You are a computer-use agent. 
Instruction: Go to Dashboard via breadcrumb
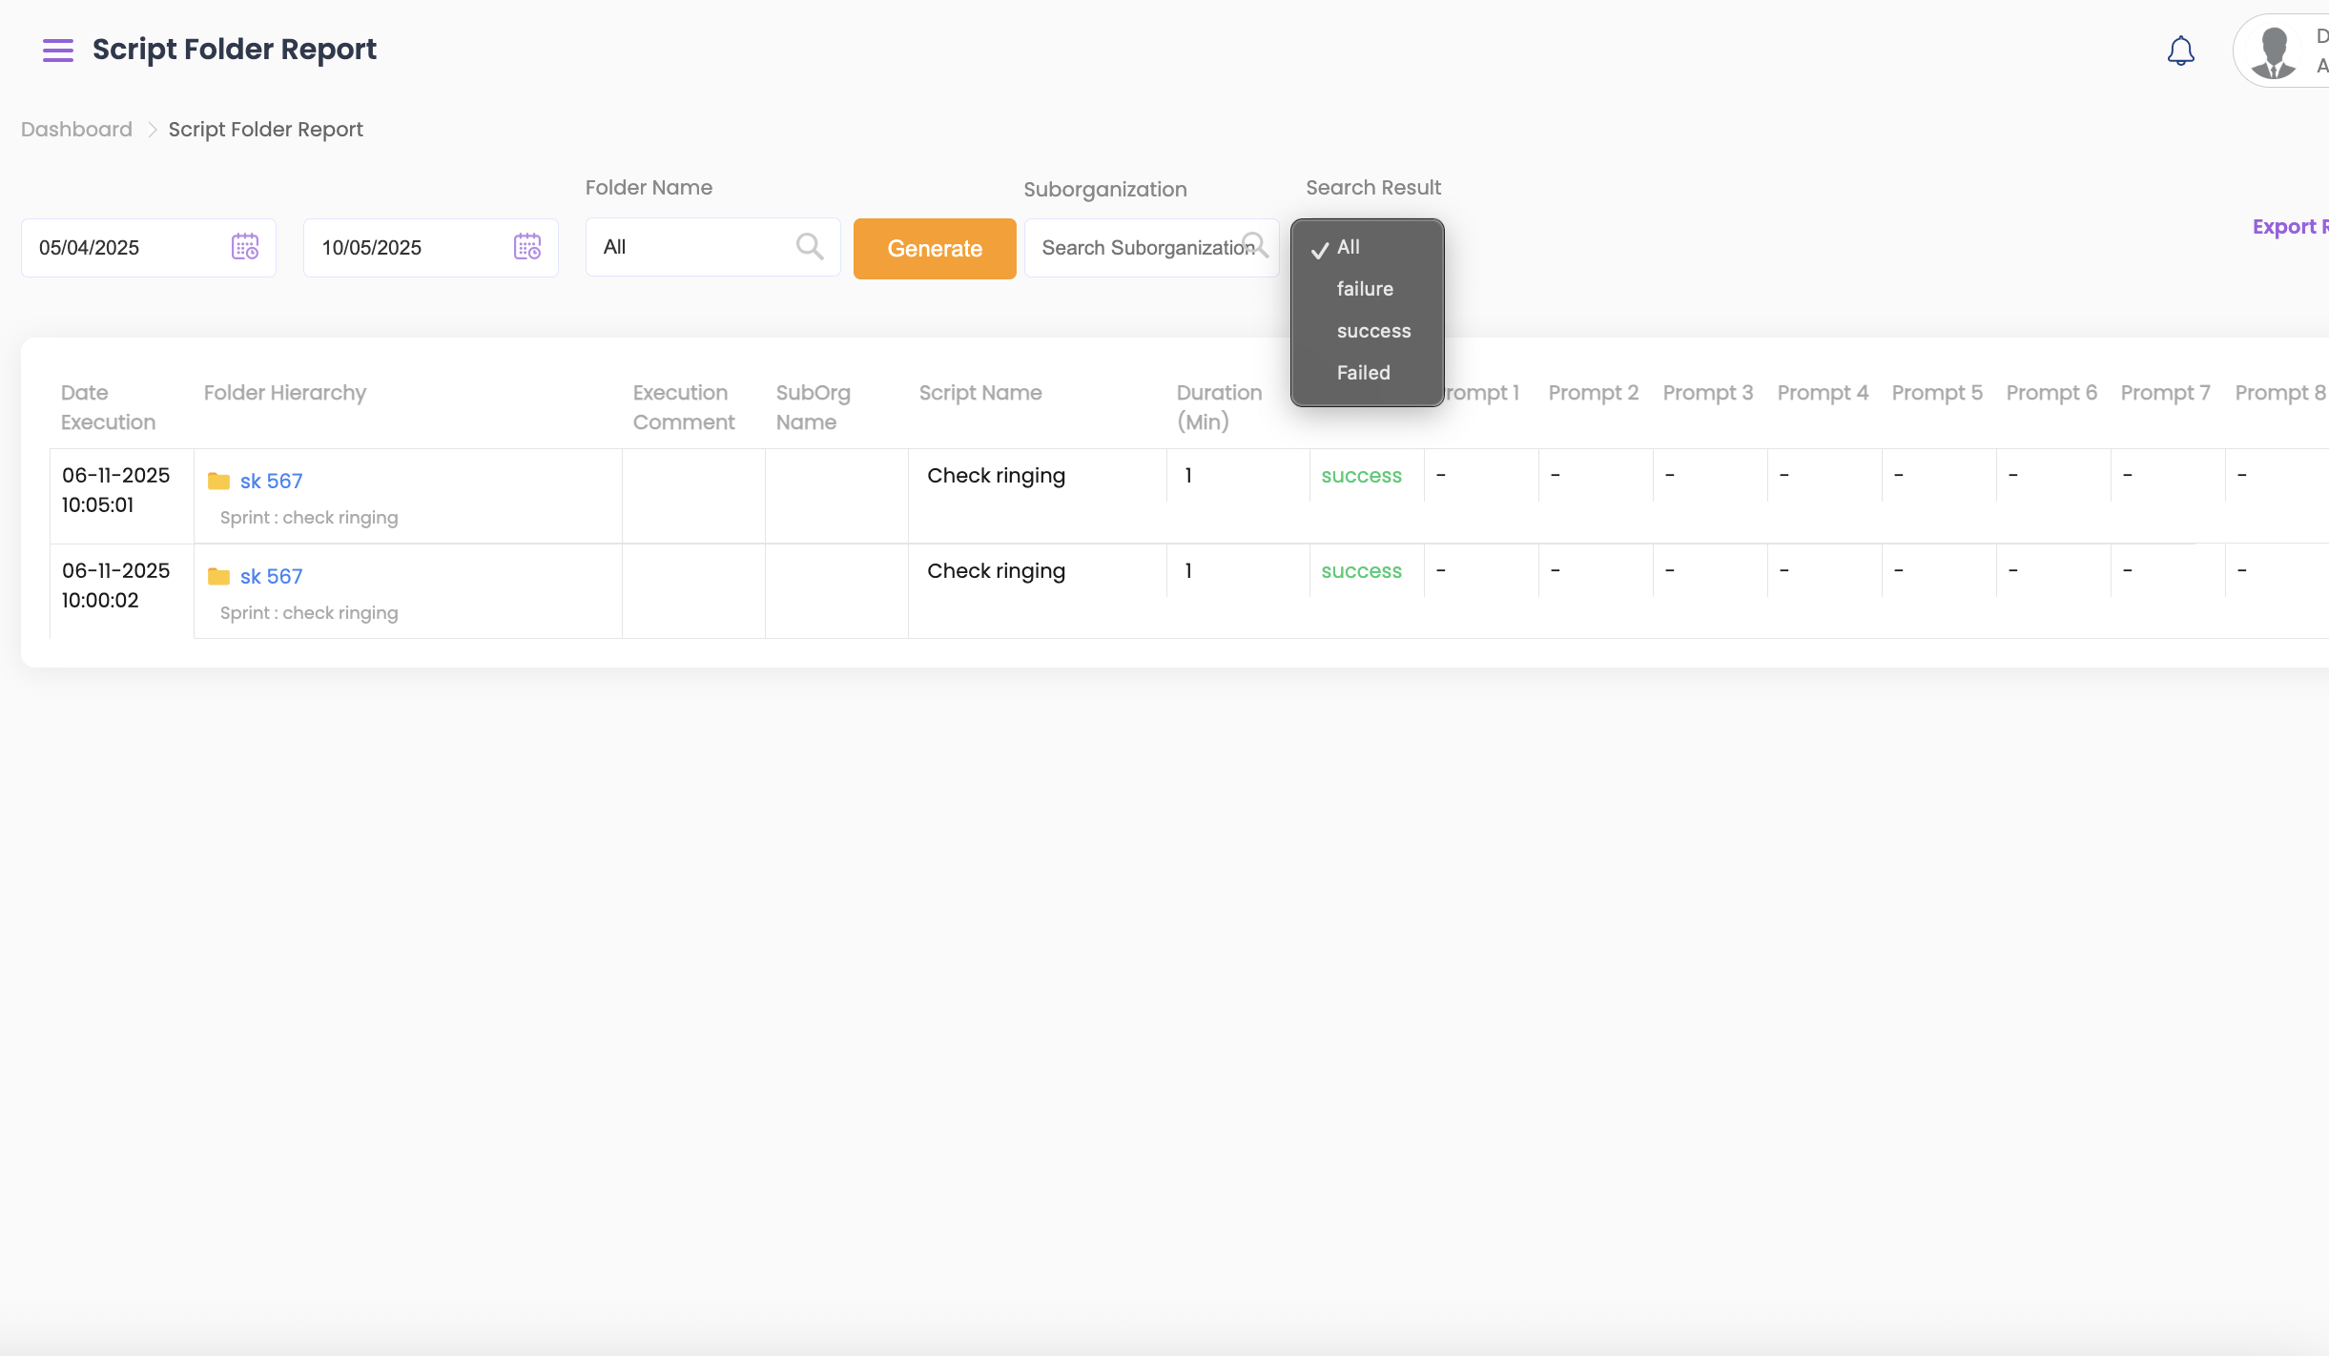[76, 130]
